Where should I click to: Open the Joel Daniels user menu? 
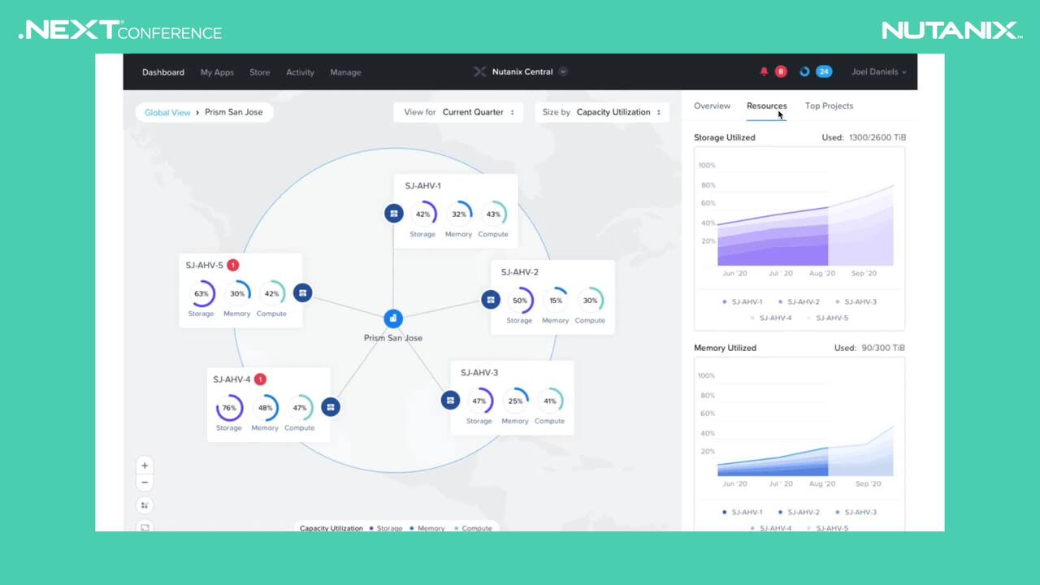[879, 71]
